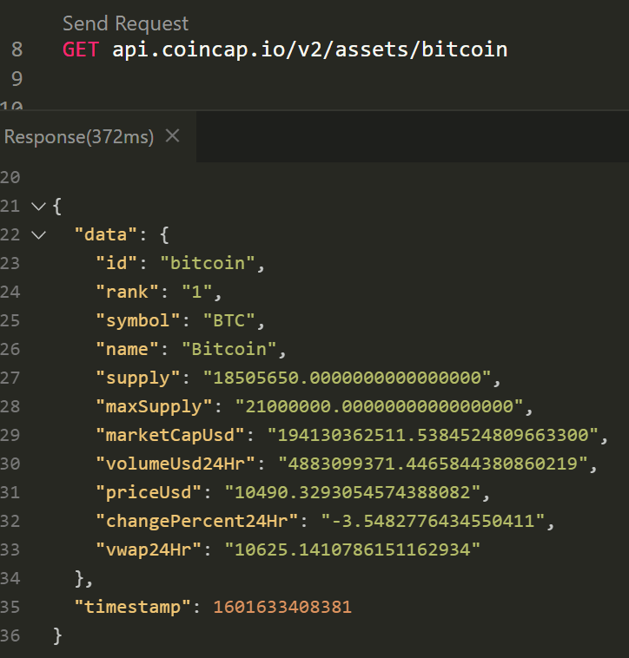Click the "marketCapUsd" value string
The width and height of the screenshot is (629, 658).
coord(434,436)
